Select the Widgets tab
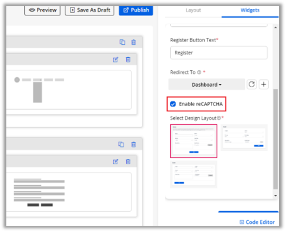This screenshot has width=286, height=232. [x=250, y=10]
